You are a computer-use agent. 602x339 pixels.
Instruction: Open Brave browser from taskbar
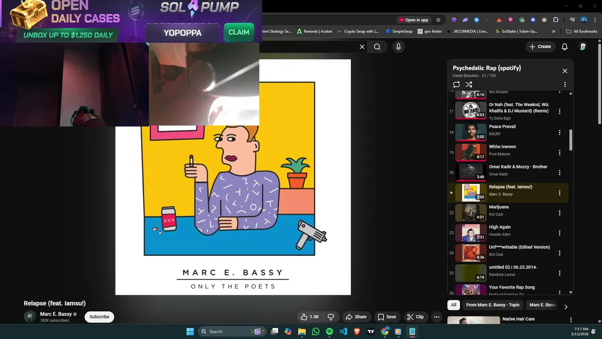(357, 331)
